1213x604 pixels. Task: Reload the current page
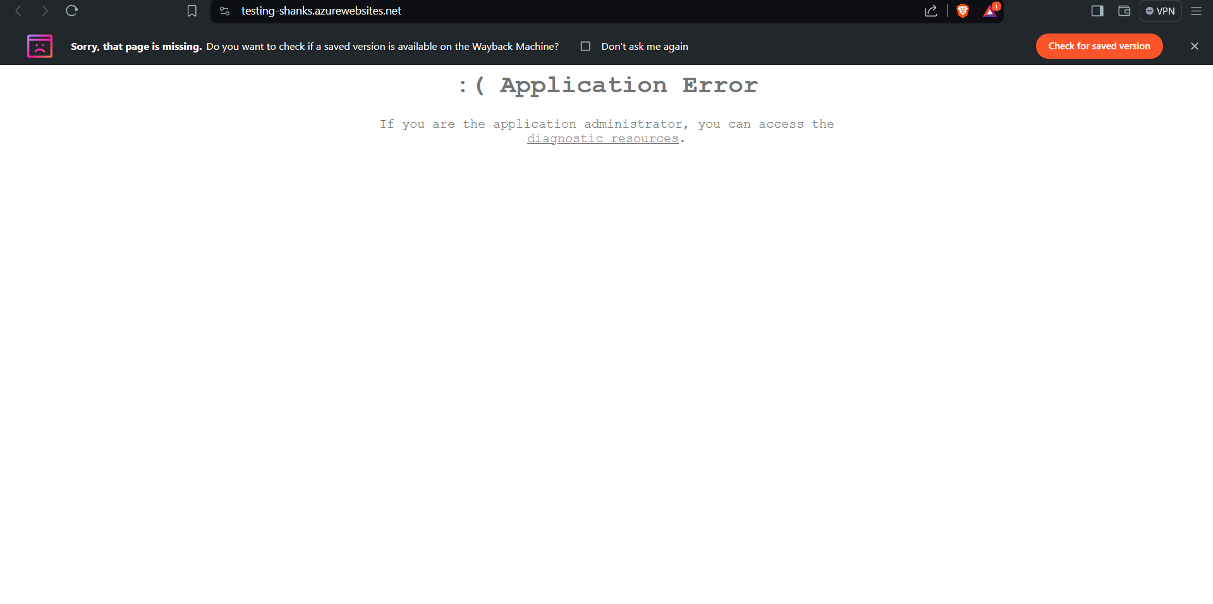click(71, 11)
